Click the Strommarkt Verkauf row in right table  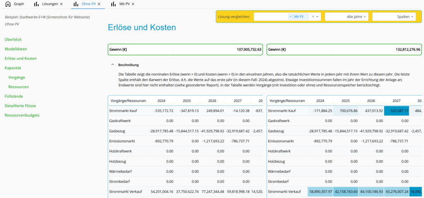tap(344, 192)
